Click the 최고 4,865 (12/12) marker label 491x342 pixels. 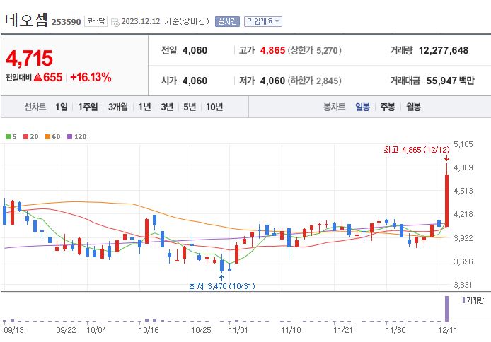[x=417, y=150]
